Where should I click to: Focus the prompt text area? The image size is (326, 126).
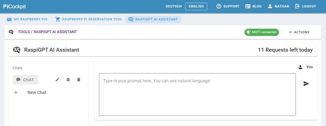point(197,94)
